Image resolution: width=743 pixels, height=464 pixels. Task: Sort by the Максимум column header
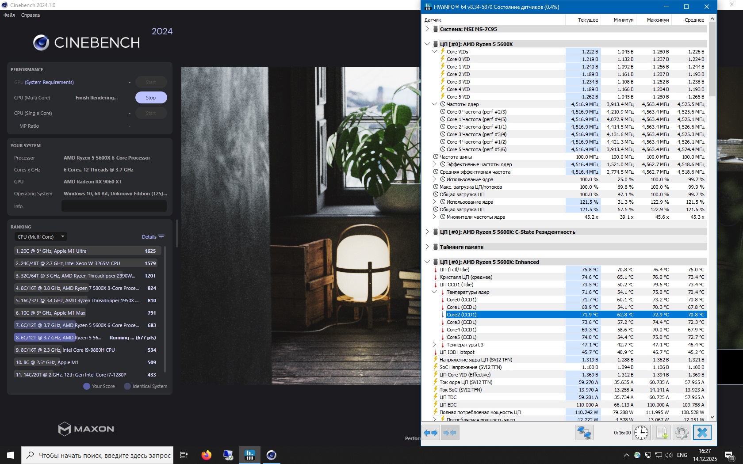(654, 20)
